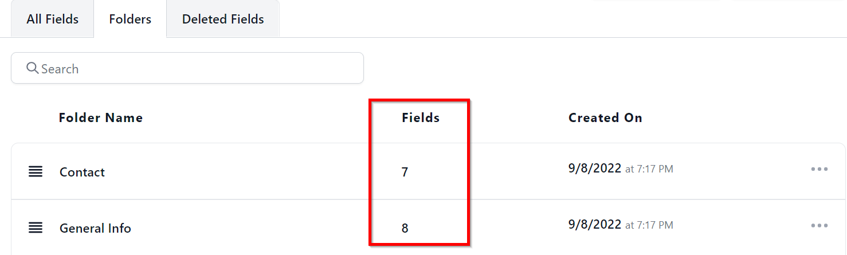The image size is (847, 255).
Task: Open the General Info folder
Action: 95,228
